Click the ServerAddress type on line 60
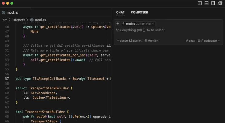This screenshot has height=123, width=225. tap(43, 93)
